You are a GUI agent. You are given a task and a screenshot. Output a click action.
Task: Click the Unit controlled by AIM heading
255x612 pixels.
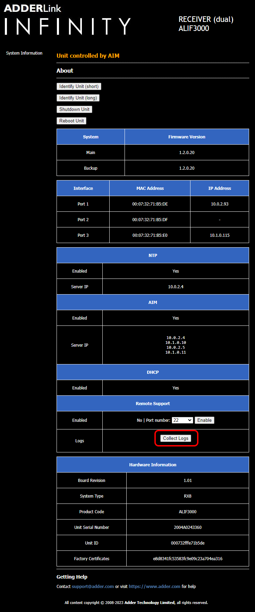[x=88, y=56]
